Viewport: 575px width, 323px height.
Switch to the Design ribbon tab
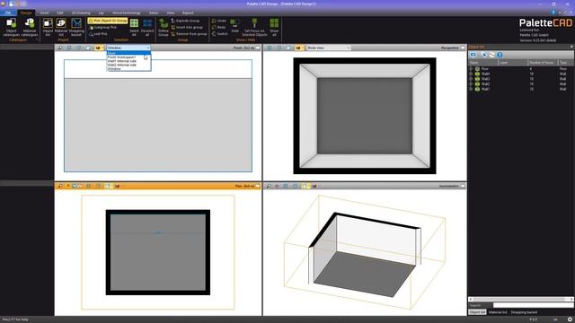tap(26, 13)
